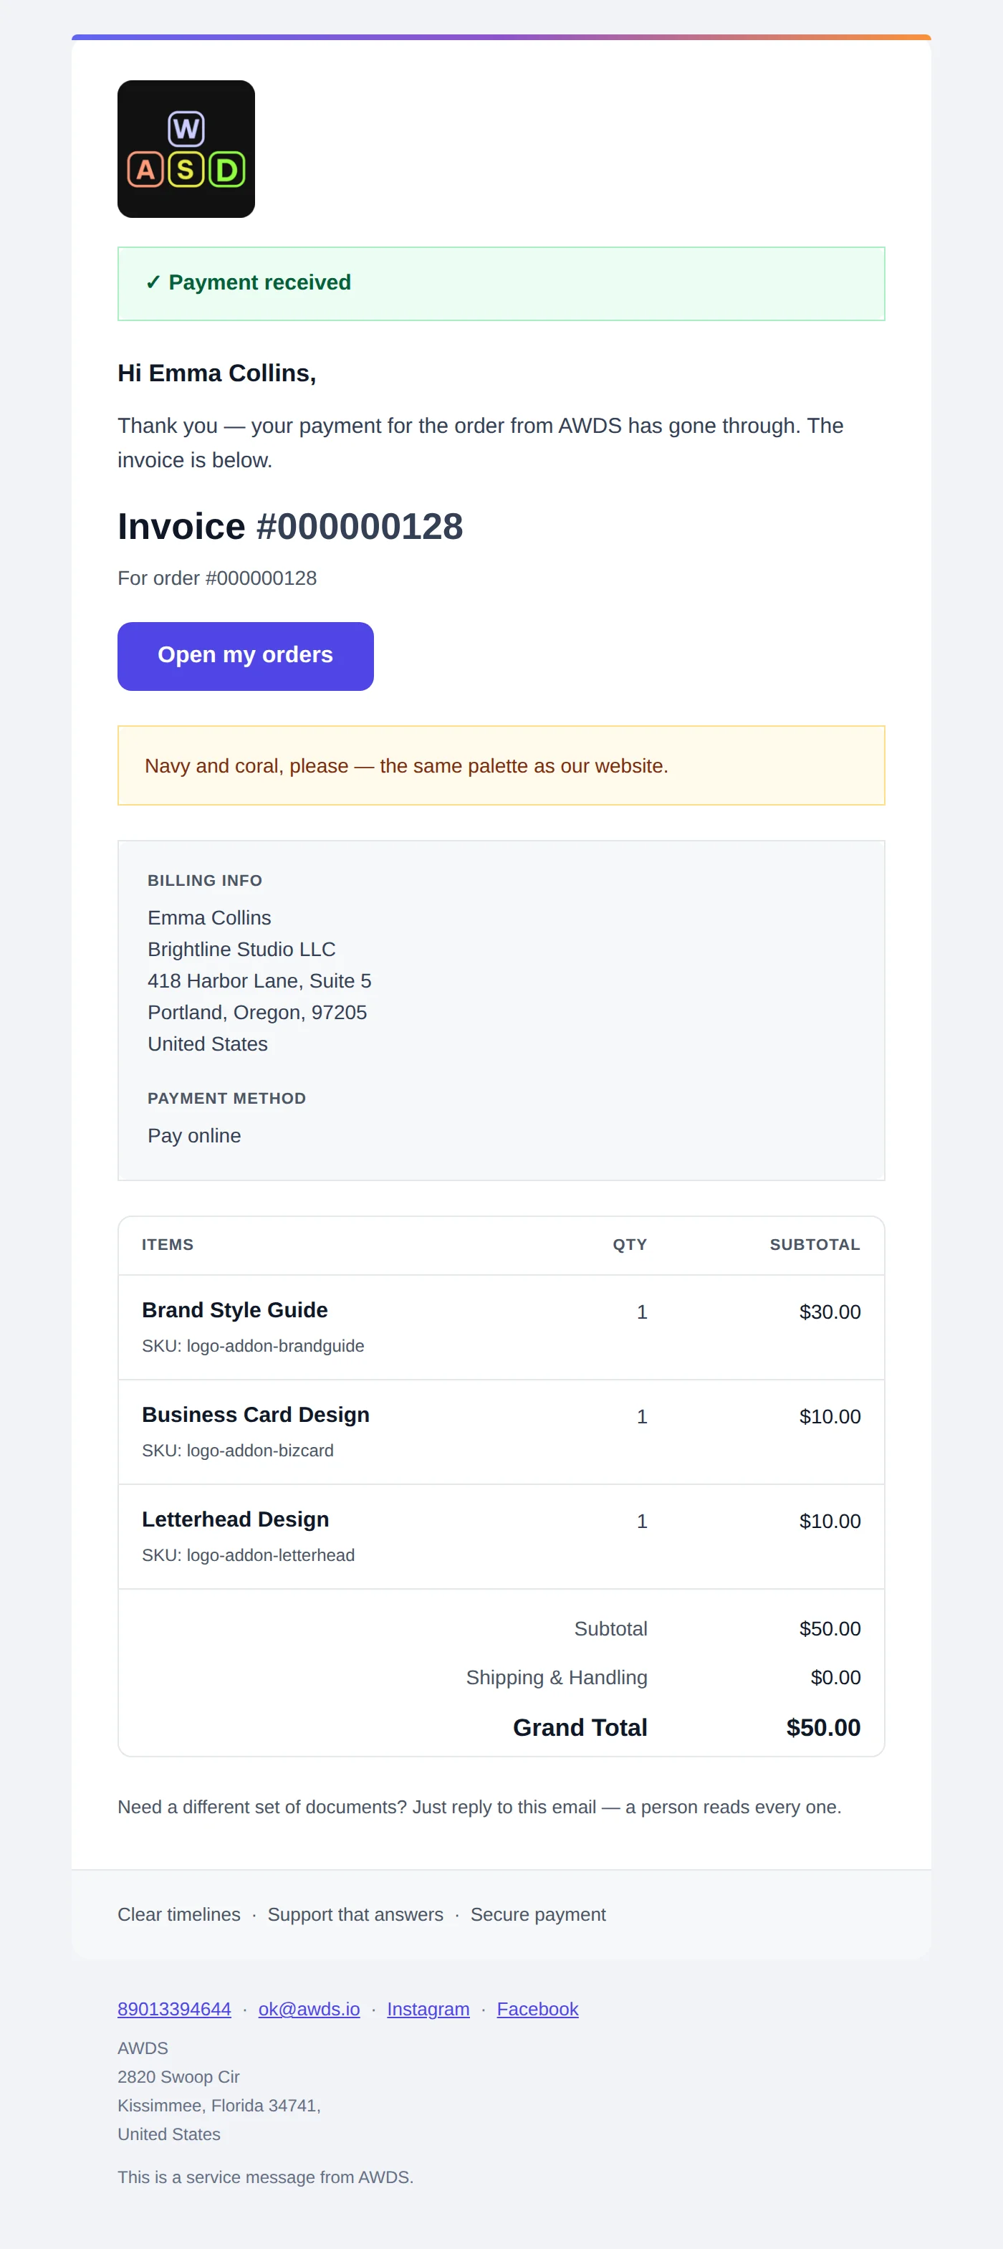1003x2249 pixels.
Task: Click the Letterhead Design item name
Action: click(x=236, y=1519)
